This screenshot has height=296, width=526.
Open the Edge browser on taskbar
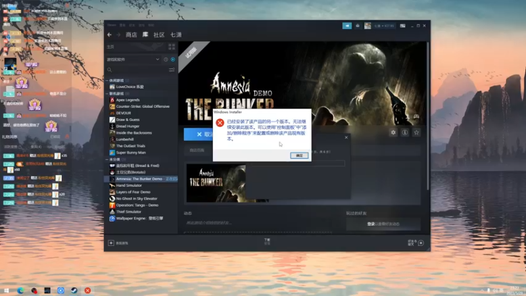click(20, 290)
